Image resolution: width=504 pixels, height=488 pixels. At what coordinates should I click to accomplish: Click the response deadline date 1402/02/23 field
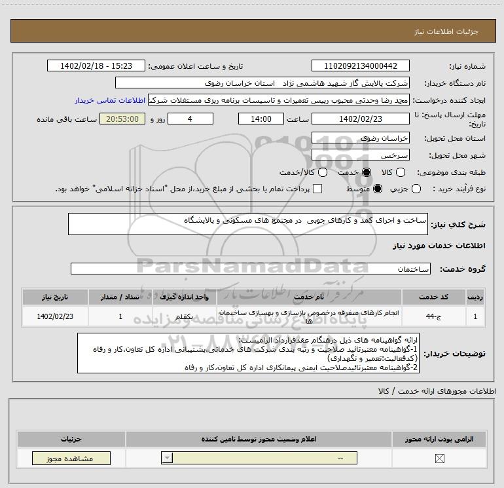[360, 119]
